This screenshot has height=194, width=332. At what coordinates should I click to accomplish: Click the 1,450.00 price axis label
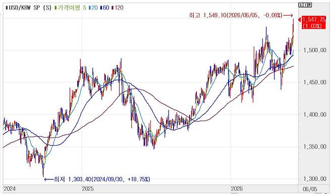[x=315, y=82]
